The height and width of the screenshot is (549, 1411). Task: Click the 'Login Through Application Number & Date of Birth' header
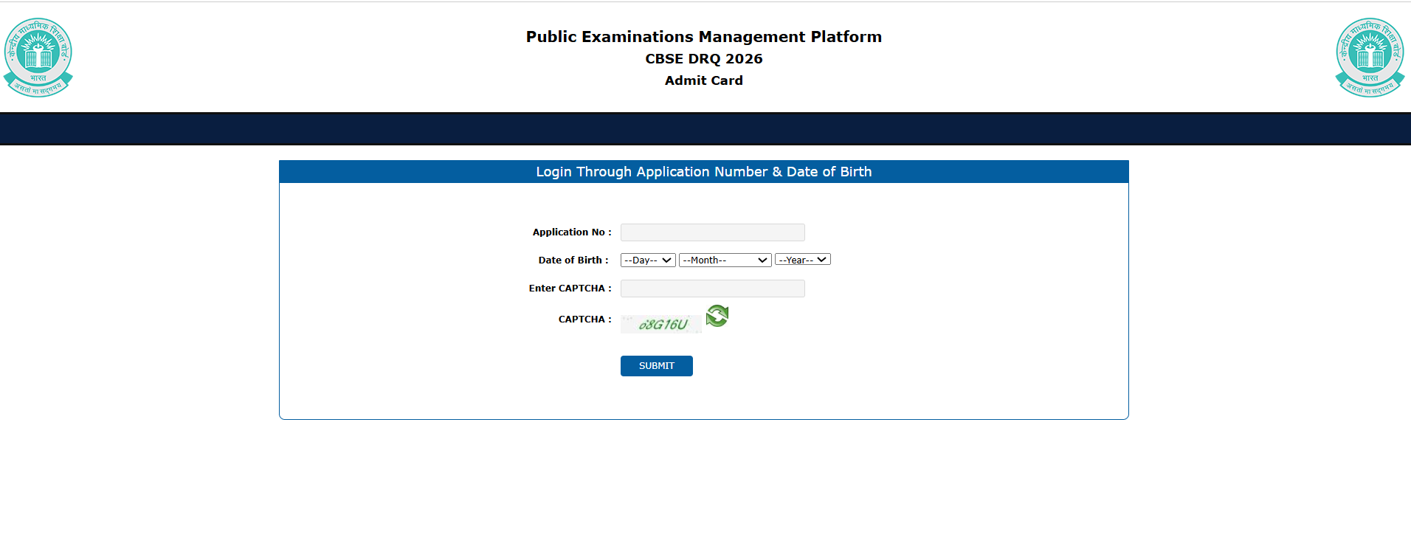coord(704,172)
